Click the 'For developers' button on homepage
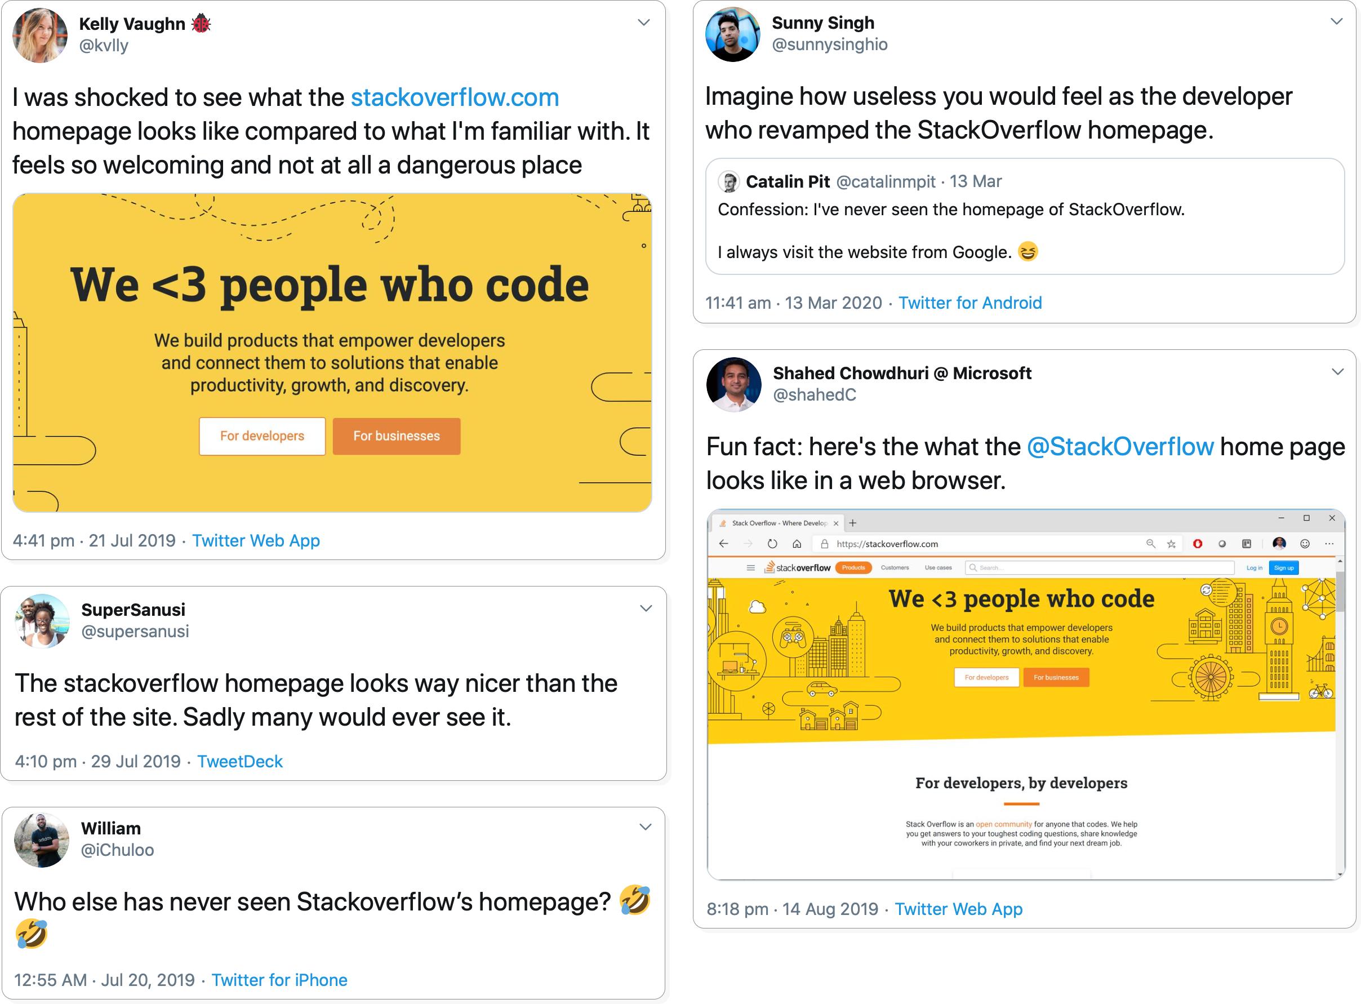 point(262,436)
